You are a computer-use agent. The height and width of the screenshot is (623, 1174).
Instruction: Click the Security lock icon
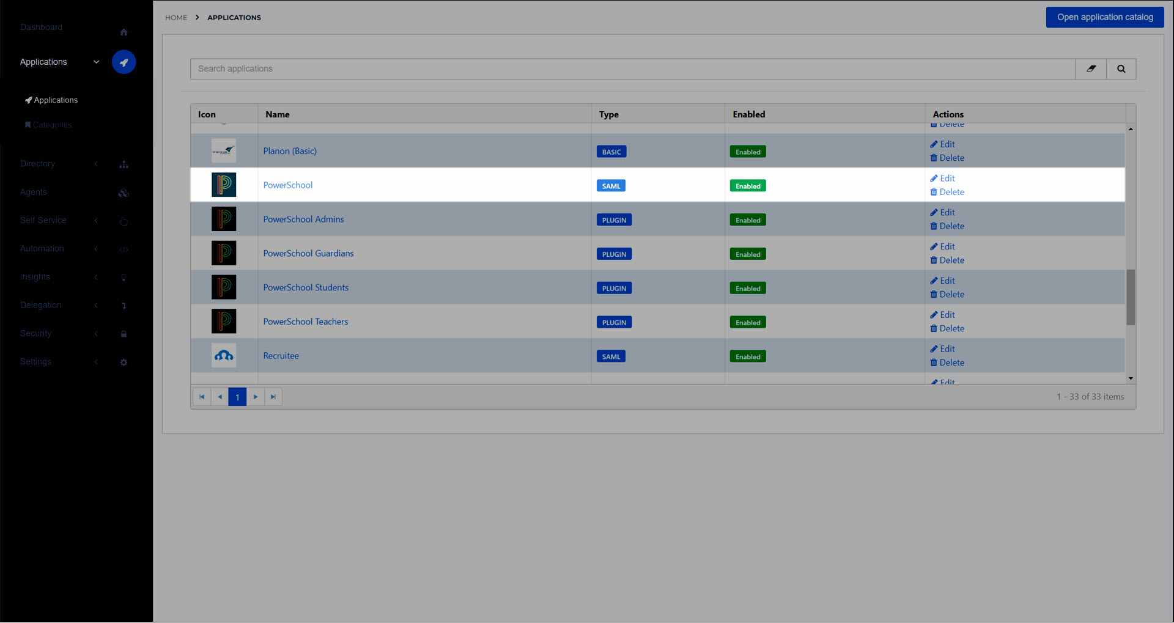coord(124,334)
